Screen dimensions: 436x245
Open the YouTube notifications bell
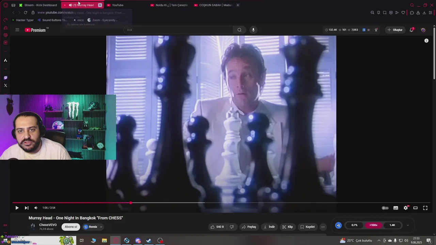(411, 30)
